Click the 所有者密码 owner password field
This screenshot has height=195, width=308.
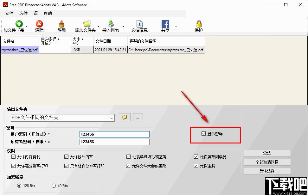(x=114, y=142)
